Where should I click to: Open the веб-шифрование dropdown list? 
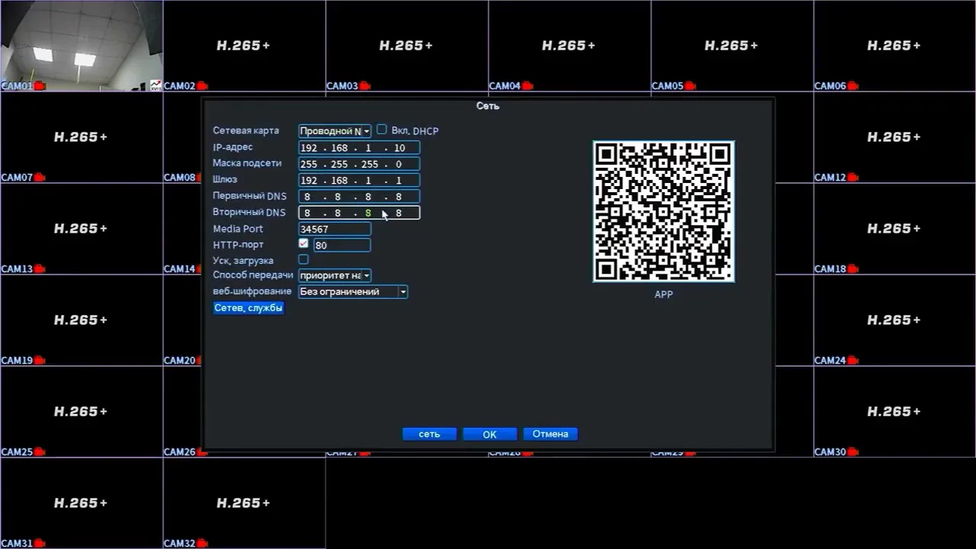[353, 291]
